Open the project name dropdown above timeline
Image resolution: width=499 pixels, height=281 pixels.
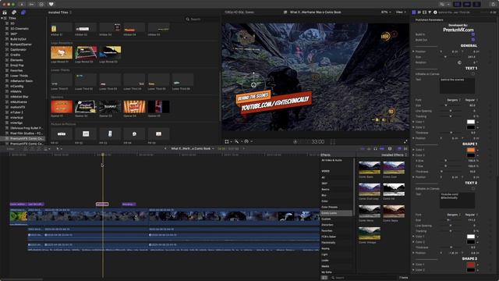point(193,149)
